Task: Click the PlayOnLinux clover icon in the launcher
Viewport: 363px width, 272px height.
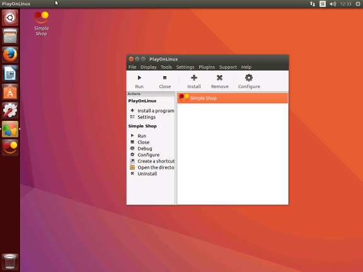Action: 10,129
